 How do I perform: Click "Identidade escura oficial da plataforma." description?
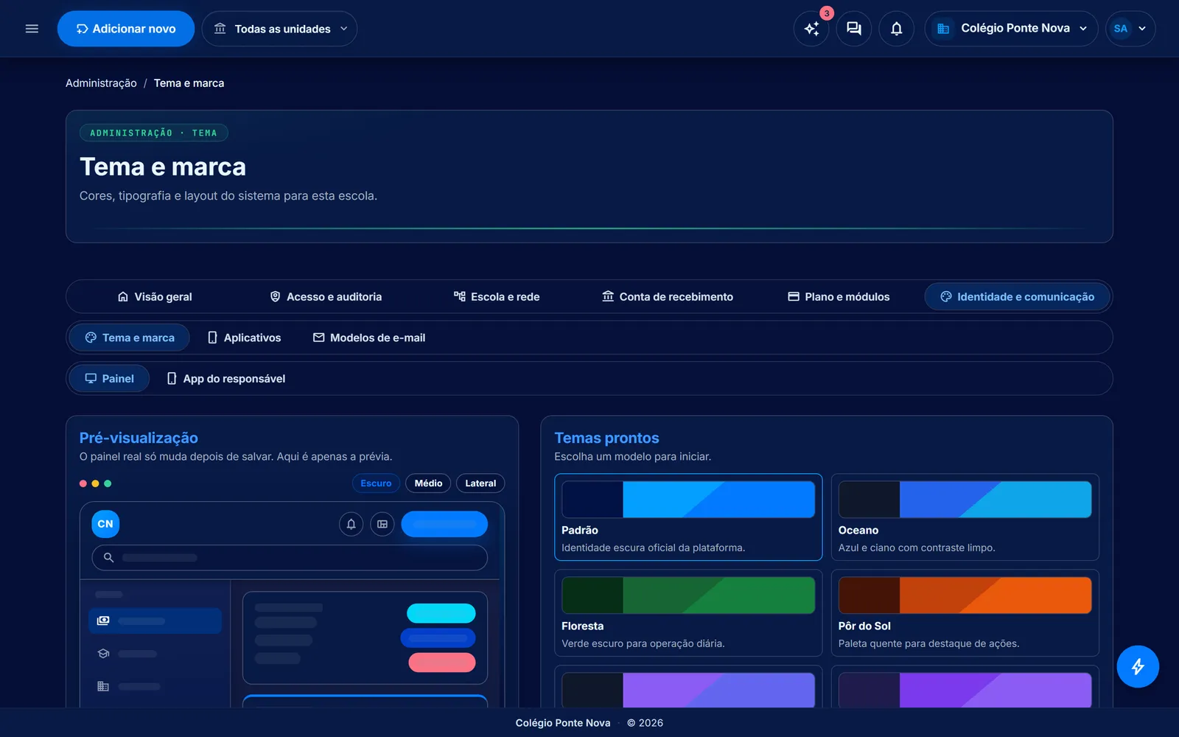653,548
